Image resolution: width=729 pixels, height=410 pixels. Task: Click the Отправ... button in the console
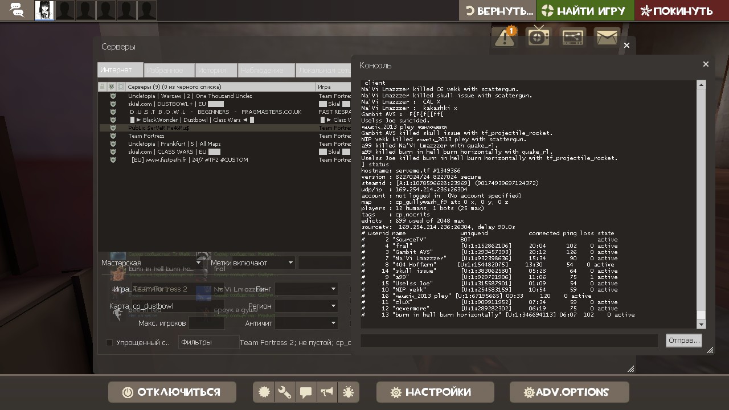(x=683, y=341)
